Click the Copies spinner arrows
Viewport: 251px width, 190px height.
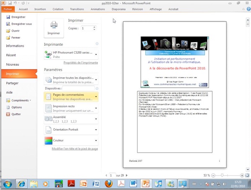(94, 28)
